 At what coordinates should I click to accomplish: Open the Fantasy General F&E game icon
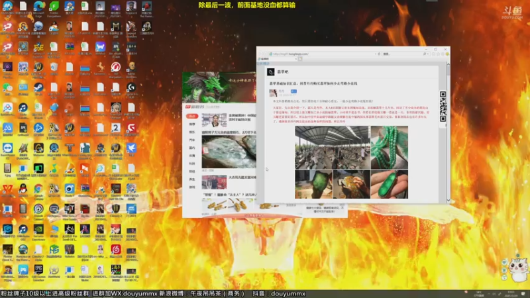coord(38,46)
